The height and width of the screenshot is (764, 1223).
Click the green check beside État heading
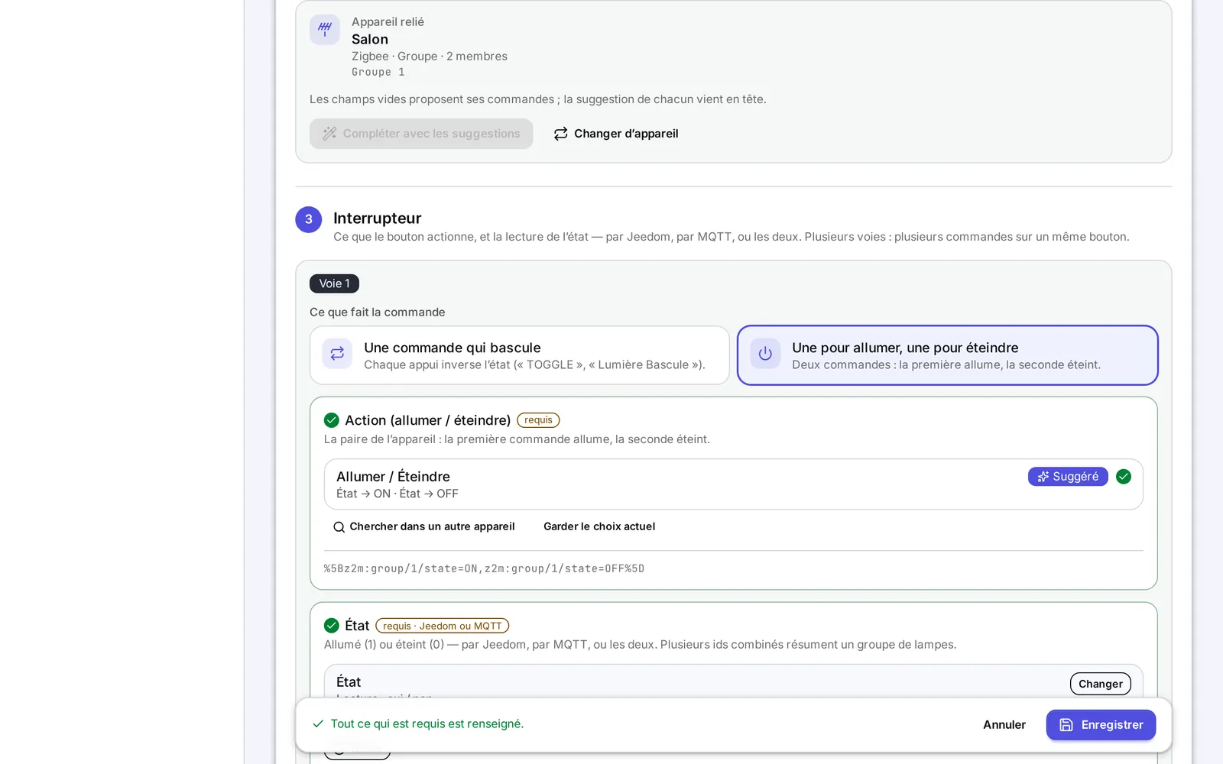coord(332,626)
